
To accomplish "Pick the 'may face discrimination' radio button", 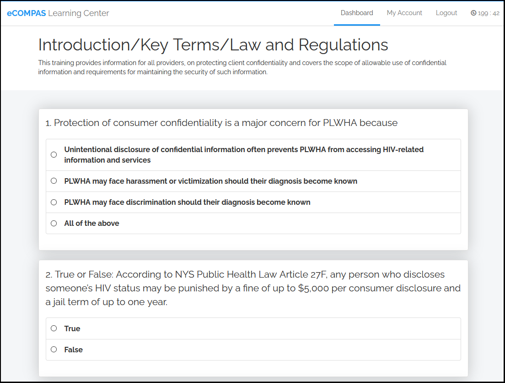I will 54,202.
